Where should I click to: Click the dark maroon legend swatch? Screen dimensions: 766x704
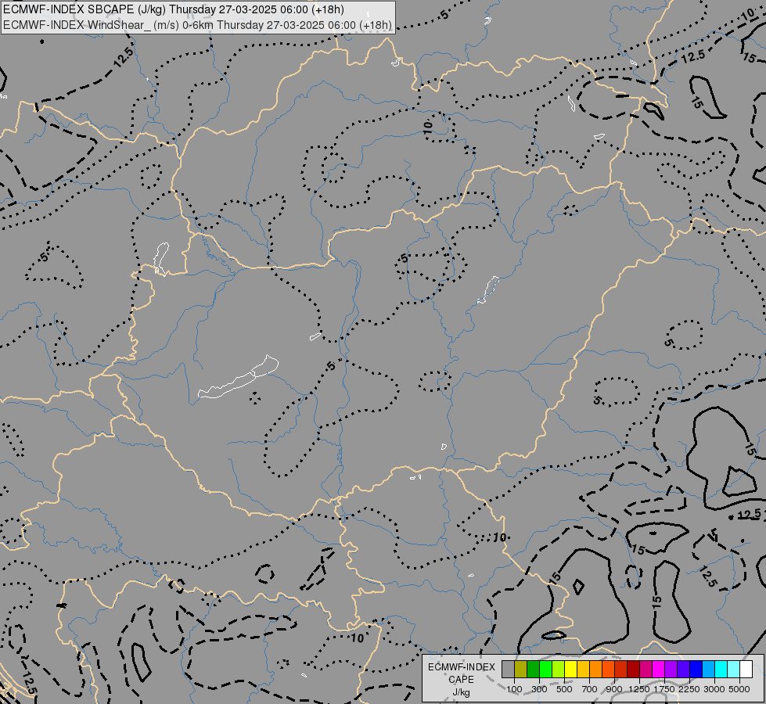point(634,670)
